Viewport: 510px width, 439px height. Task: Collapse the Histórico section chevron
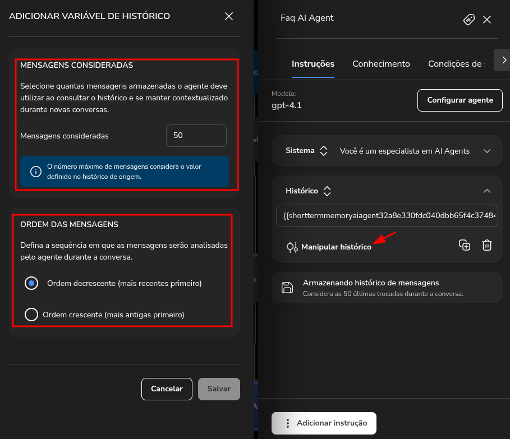pyautogui.click(x=487, y=191)
